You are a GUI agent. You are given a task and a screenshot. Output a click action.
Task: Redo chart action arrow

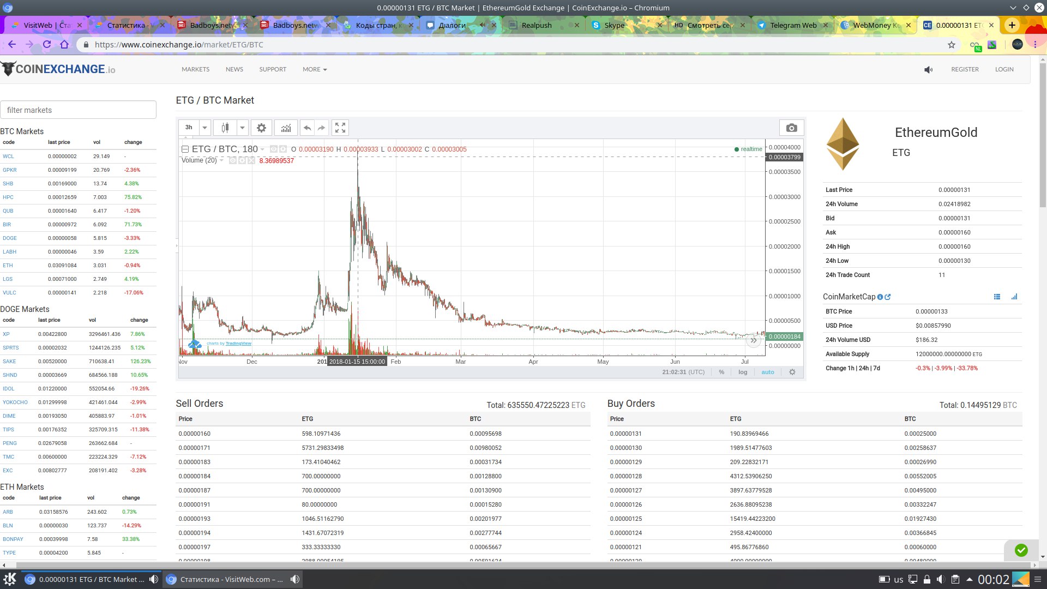tap(322, 128)
